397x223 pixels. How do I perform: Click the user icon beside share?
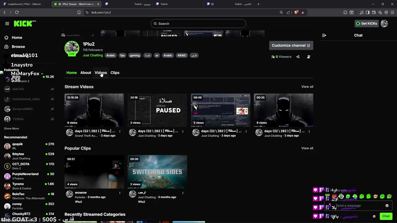309,57
